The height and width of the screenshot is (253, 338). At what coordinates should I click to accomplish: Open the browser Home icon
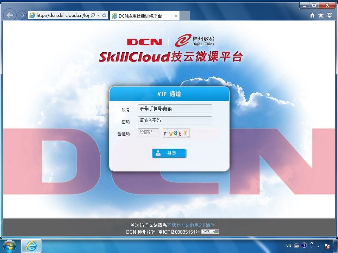[x=312, y=15]
